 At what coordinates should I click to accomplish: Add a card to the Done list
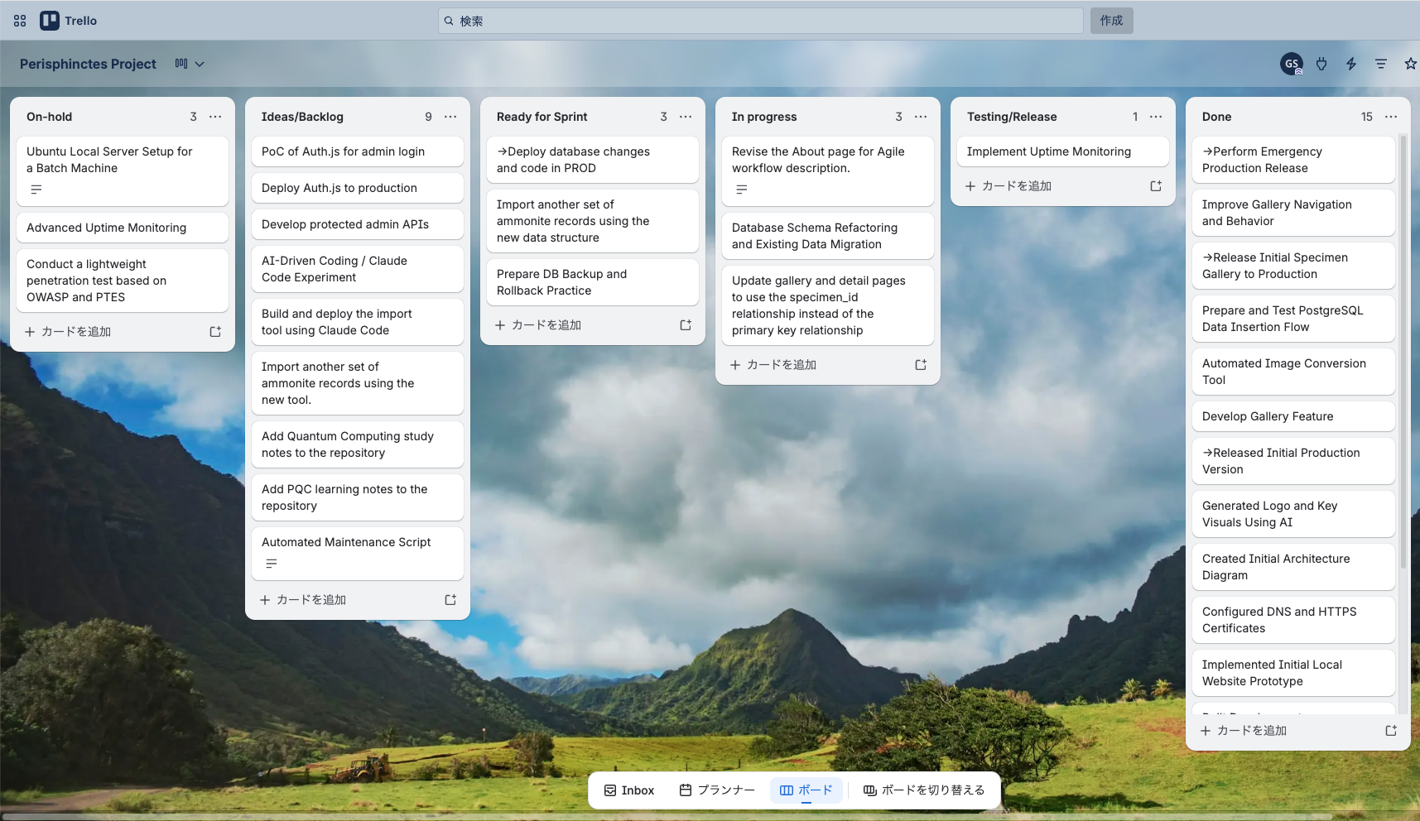(x=1286, y=731)
